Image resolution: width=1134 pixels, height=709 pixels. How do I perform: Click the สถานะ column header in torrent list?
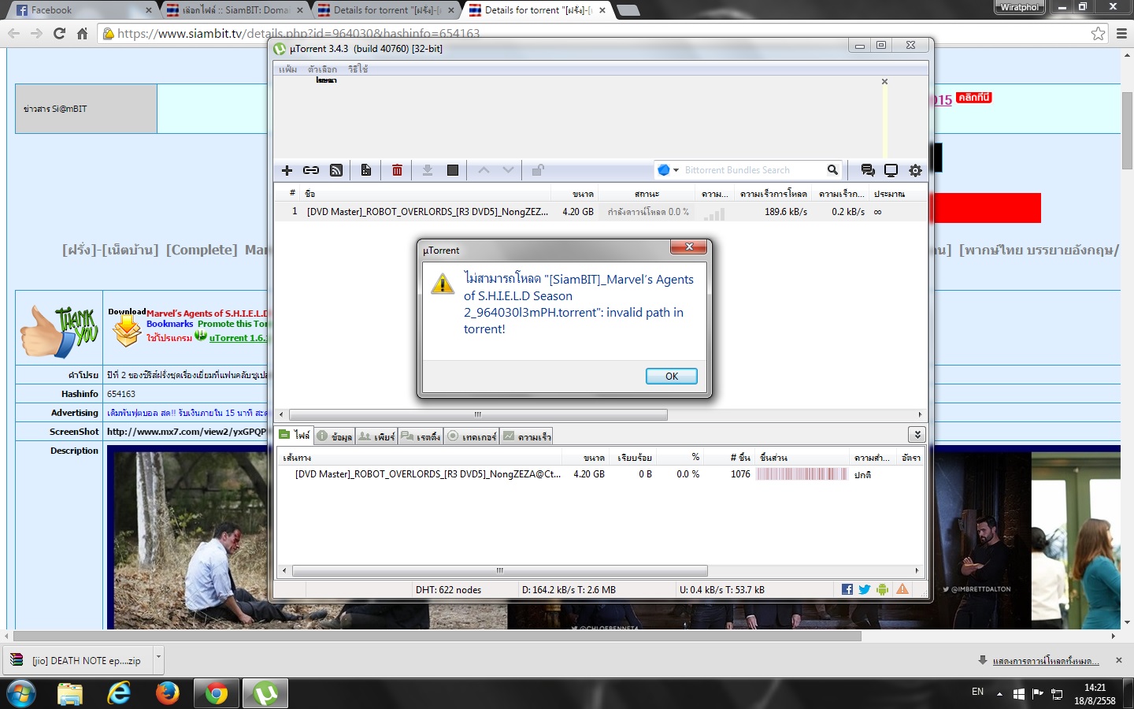pos(647,194)
